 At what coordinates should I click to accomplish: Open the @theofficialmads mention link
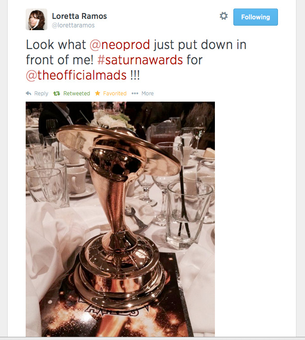(76, 75)
